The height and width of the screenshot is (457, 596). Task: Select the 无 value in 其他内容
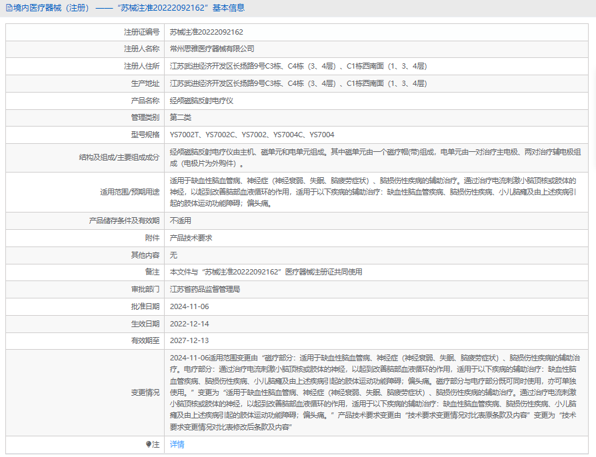click(x=173, y=255)
